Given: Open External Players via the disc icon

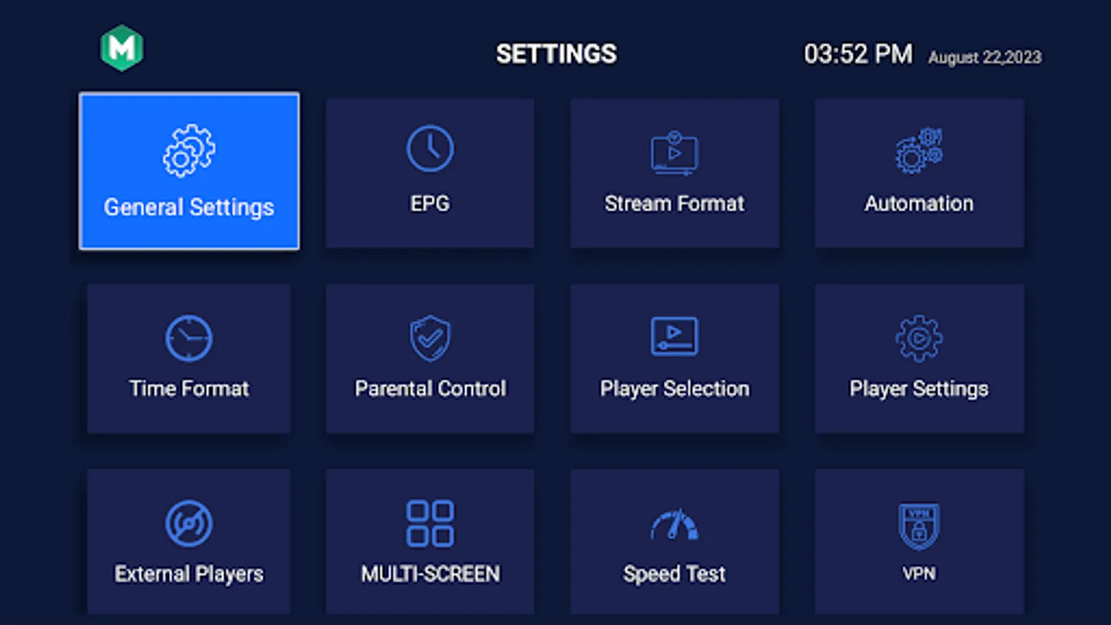Looking at the screenshot, I should click(189, 524).
